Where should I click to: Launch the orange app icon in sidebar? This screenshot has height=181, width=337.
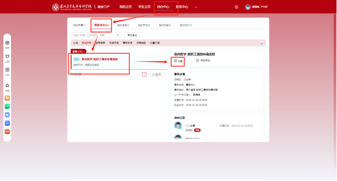pos(7,98)
